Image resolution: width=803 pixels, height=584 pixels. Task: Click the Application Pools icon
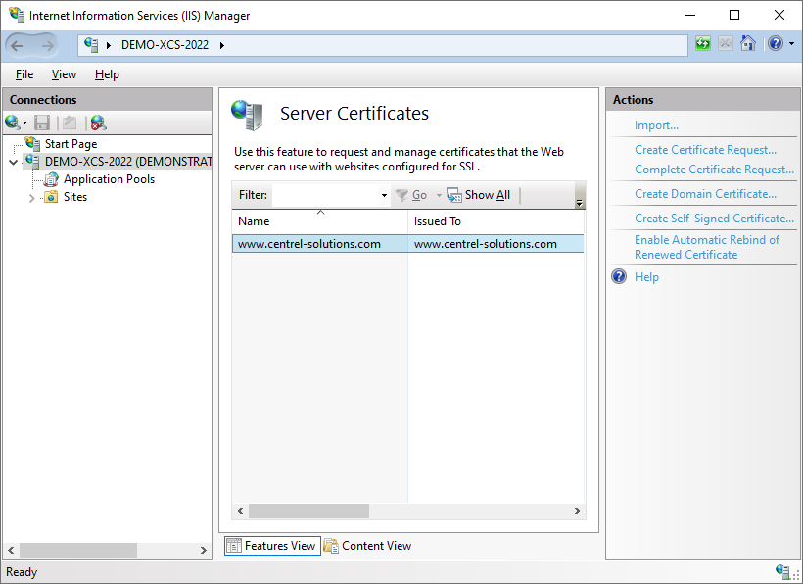pos(51,179)
